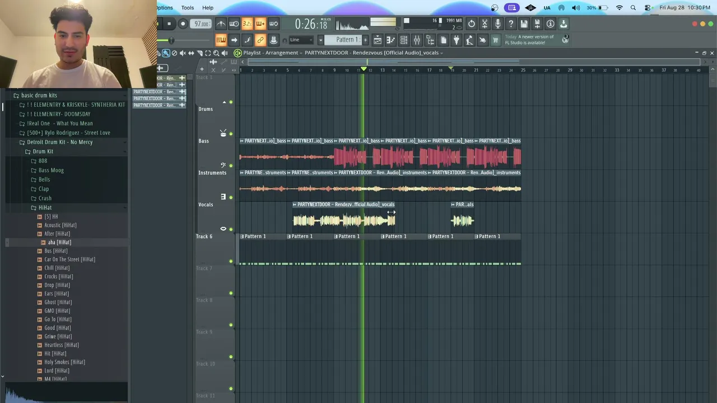This screenshot has width=717, height=403.
Task: Pick the Zoom tool in the playlist toolbar
Action: [216, 53]
